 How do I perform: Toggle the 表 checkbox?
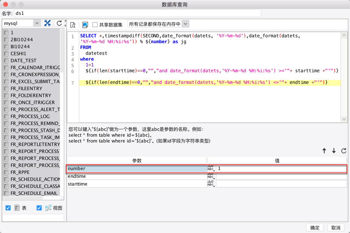coord(8,208)
